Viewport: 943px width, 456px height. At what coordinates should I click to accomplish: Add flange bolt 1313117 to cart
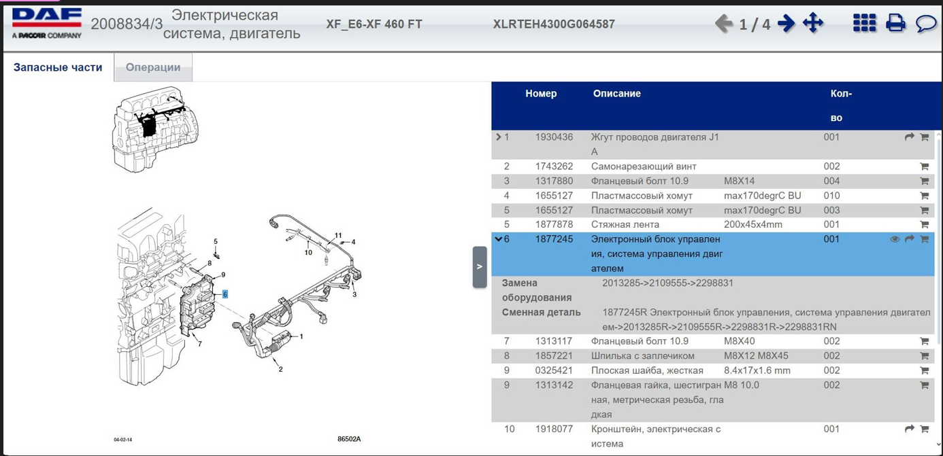click(924, 341)
